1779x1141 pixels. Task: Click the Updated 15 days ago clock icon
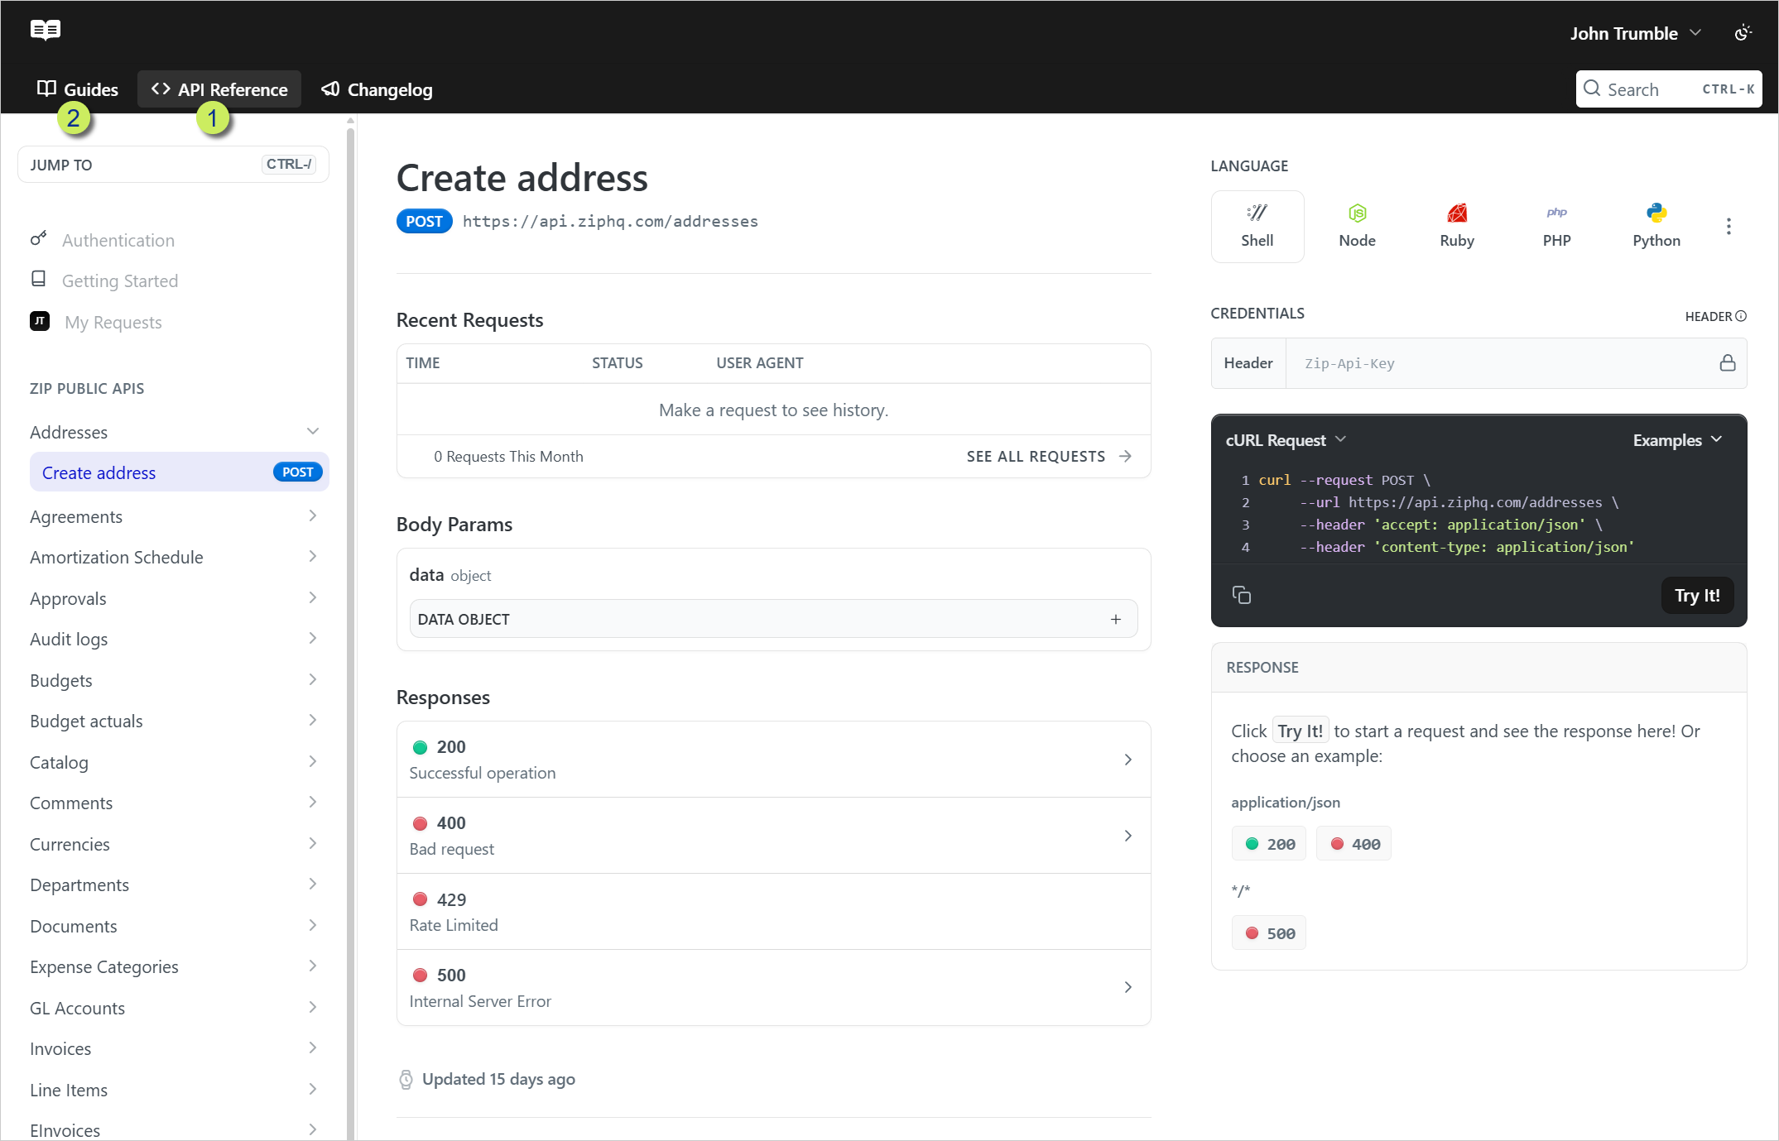406,1080
